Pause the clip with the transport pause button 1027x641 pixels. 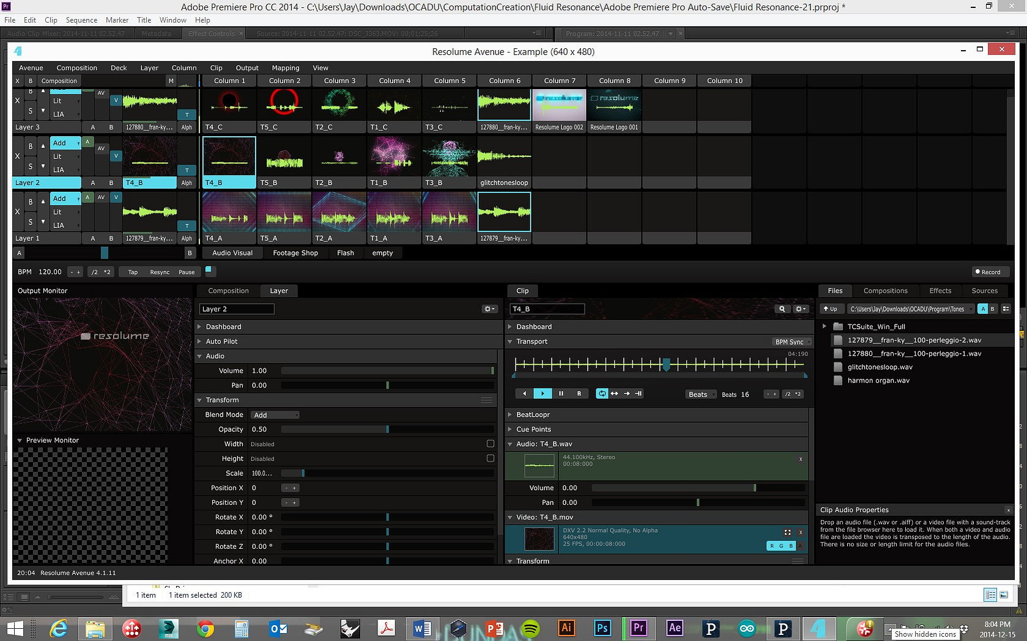click(561, 394)
